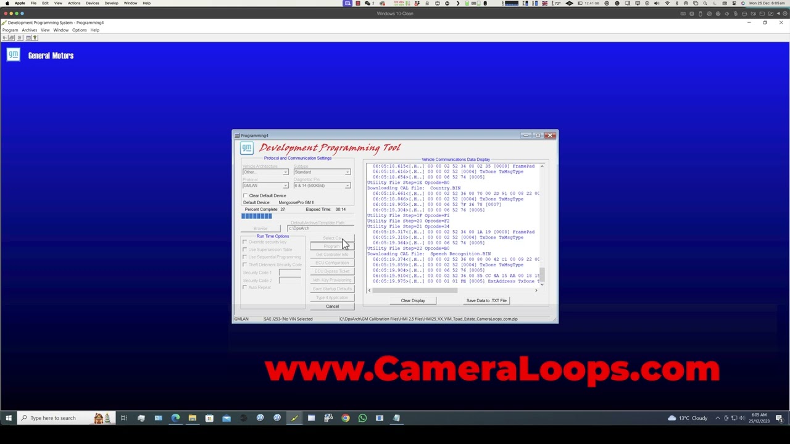Open the Program menu in DPS
Viewport: 790px width, 444px height.
click(10, 30)
